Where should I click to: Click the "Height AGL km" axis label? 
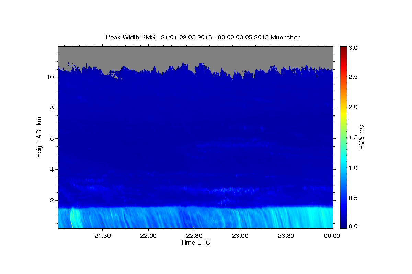pyautogui.click(x=39, y=137)
